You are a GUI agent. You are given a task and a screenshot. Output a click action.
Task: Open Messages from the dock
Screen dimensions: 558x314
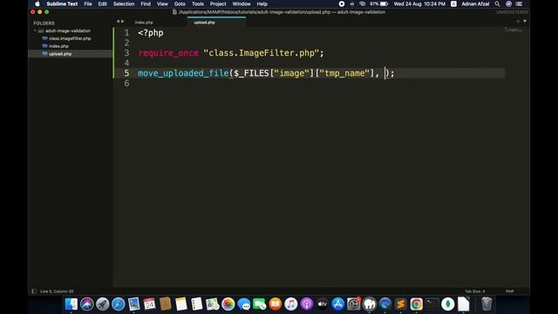(244, 304)
